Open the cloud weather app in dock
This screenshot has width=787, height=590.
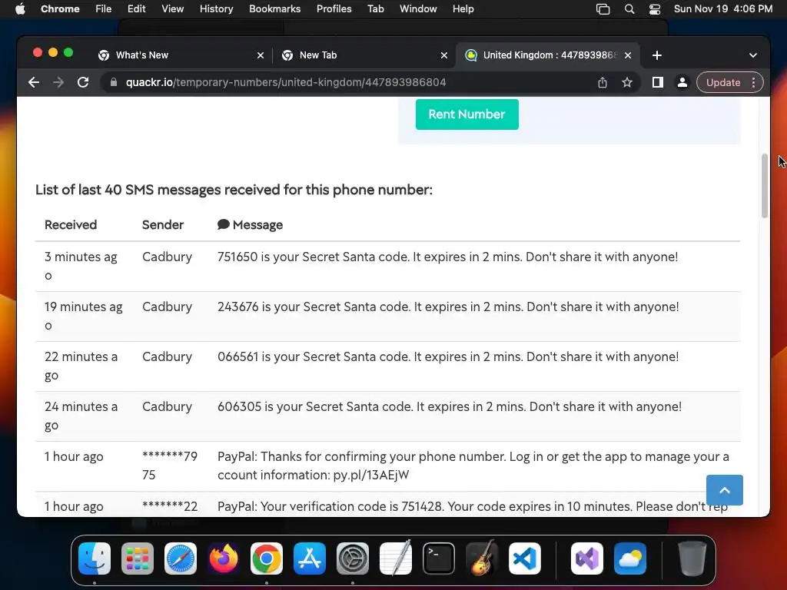click(630, 559)
